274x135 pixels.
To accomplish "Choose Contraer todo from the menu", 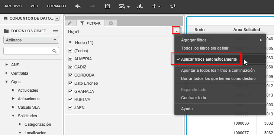I will pyautogui.click(x=193, y=98).
